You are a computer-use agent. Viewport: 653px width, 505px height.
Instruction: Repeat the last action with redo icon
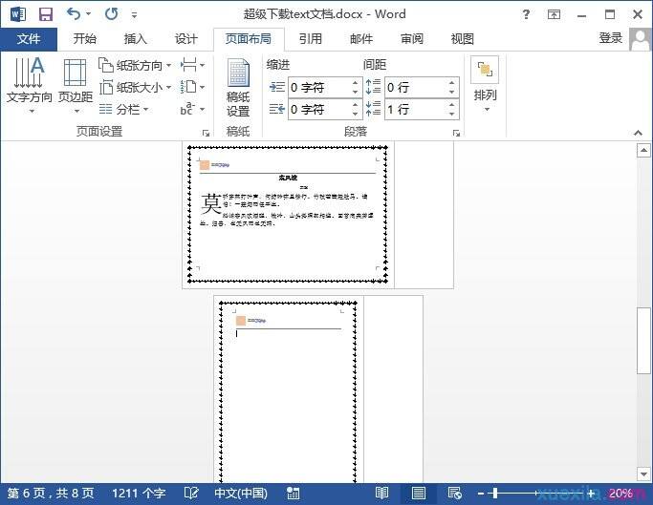111,14
